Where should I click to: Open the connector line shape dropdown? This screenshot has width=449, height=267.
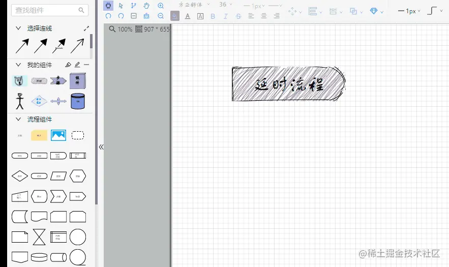[x=435, y=11]
